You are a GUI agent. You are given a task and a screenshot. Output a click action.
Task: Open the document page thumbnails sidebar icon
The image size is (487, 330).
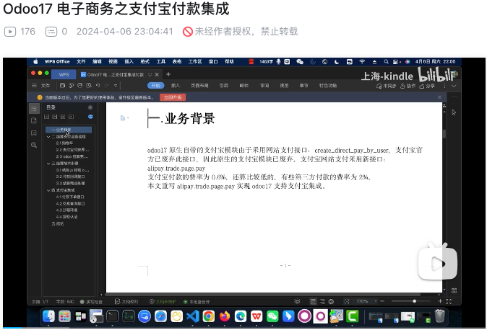pyautogui.click(x=34, y=120)
